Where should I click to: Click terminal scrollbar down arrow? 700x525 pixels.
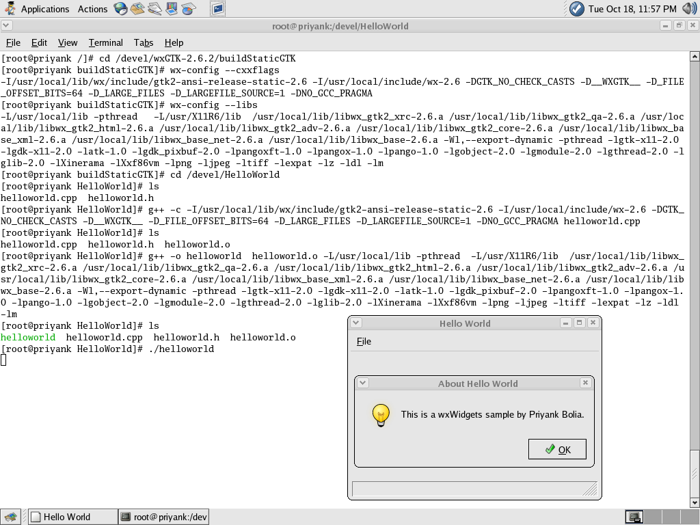click(x=695, y=502)
